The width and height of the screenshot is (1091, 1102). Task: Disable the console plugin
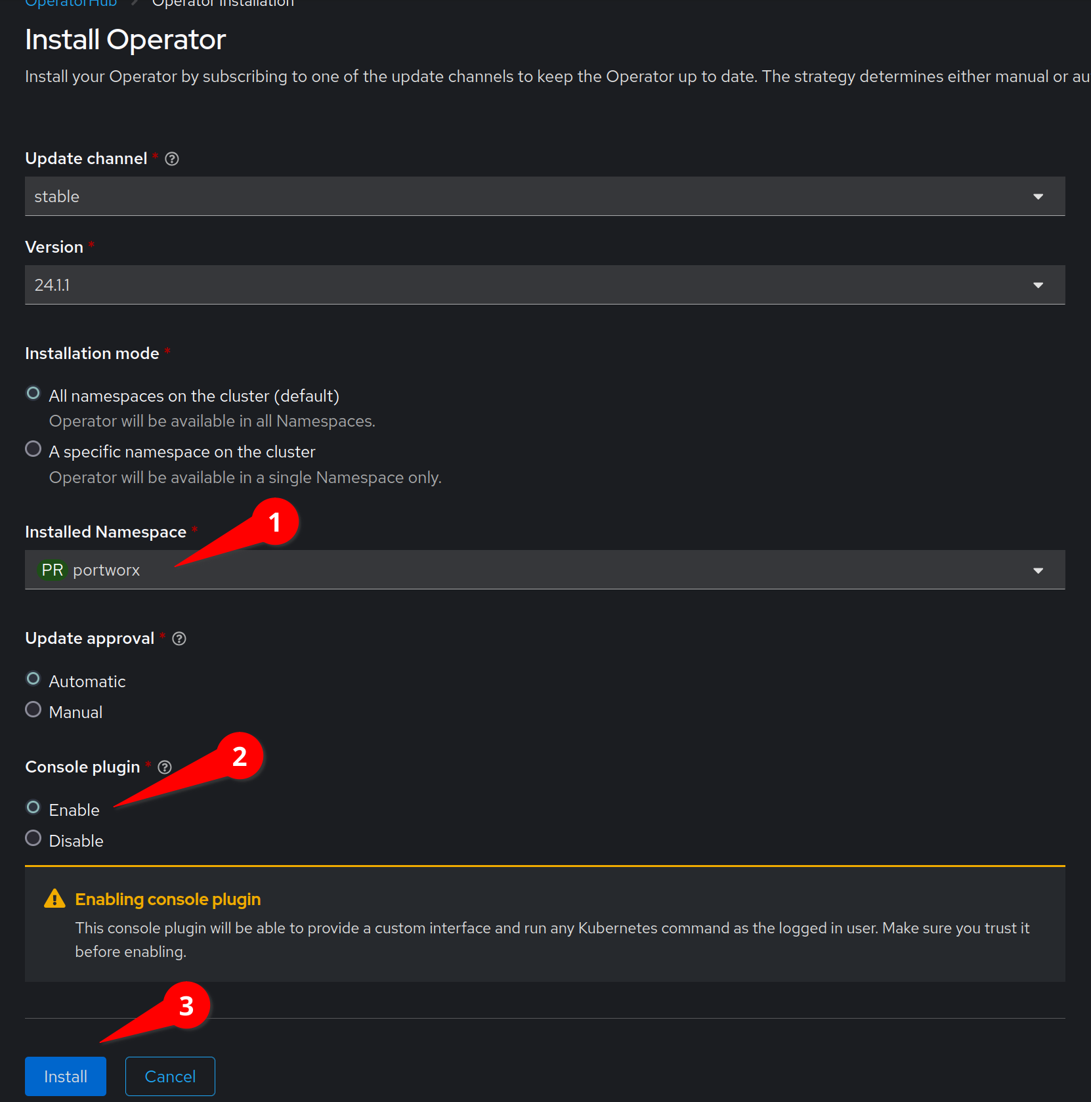[x=33, y=838]
